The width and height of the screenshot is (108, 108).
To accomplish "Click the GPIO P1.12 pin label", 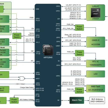I will 38,63.
